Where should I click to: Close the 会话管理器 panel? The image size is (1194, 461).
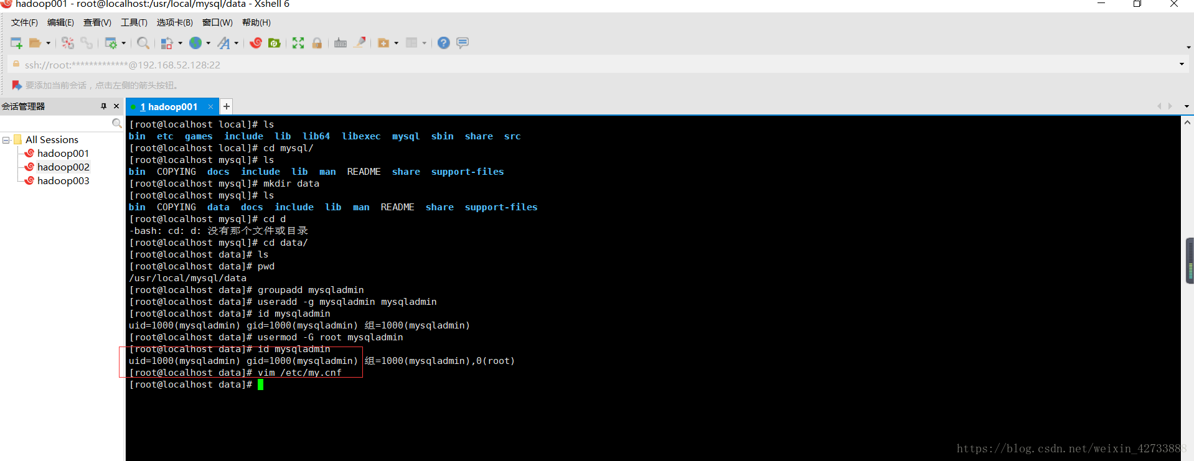click(116, 106)
